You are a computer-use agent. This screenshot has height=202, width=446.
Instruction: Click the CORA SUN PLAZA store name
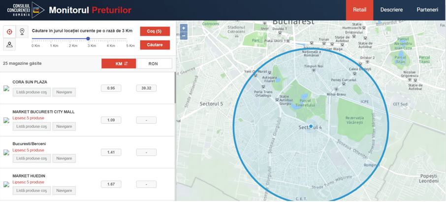[30, 82]
